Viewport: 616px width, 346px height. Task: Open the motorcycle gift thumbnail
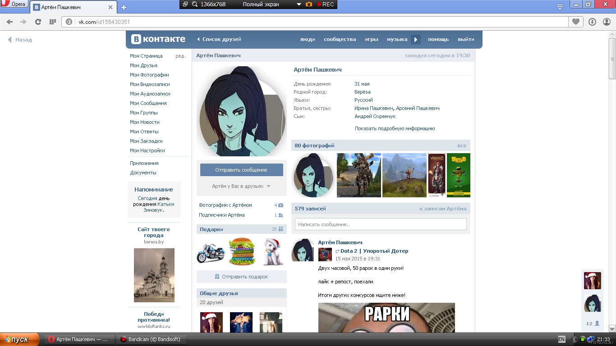[211, 252]
